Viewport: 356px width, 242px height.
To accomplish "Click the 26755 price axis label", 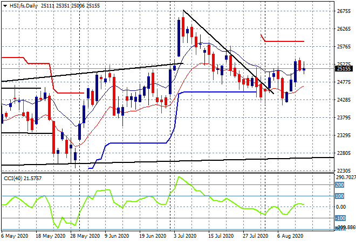I will tap(344, 11).
